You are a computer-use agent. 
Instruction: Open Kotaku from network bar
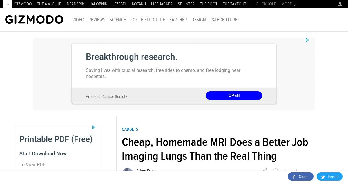(139, 4)
